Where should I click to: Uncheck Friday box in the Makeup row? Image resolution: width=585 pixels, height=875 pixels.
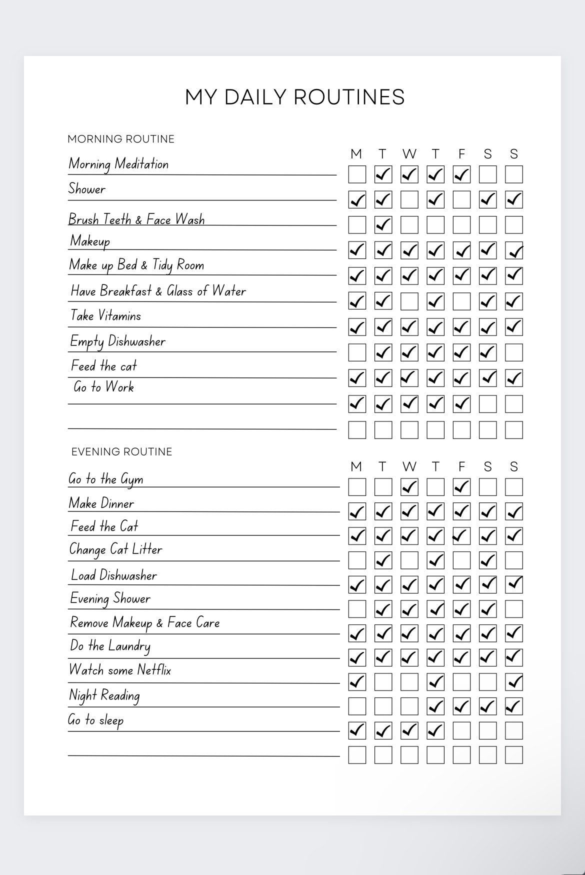tap(461, 250)
